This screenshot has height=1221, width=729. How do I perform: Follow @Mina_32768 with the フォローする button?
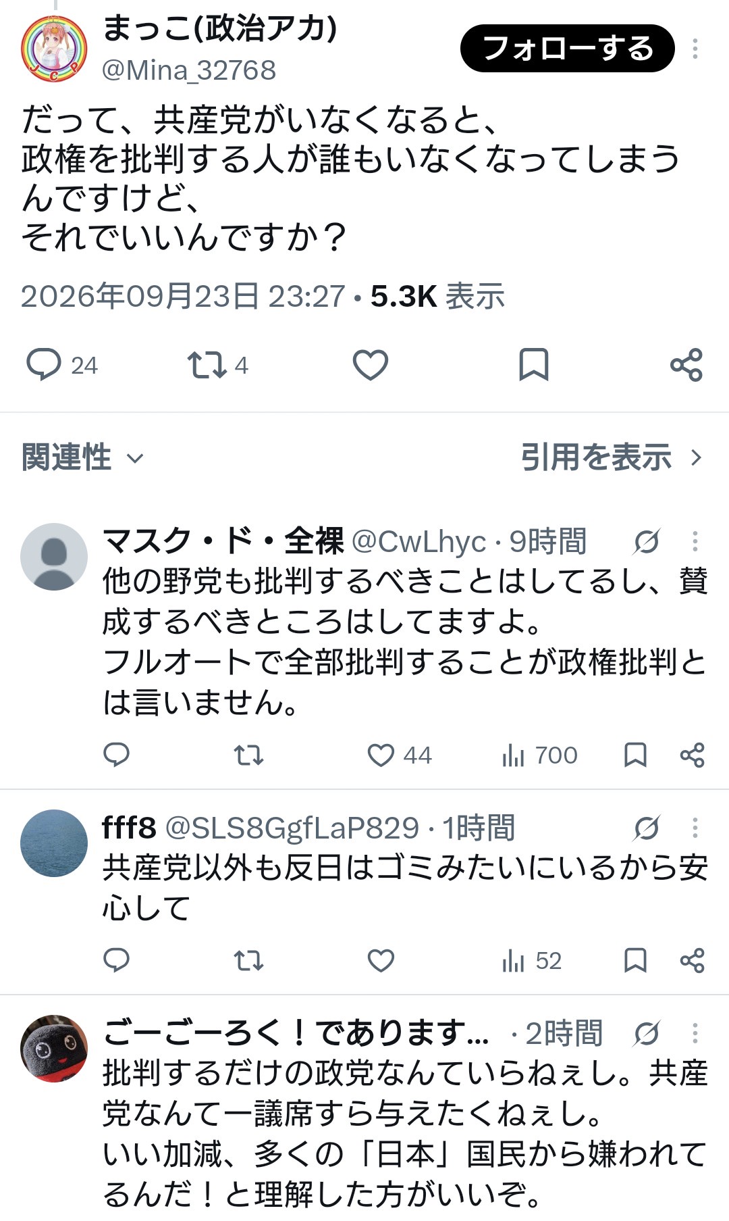coord(568,49)
